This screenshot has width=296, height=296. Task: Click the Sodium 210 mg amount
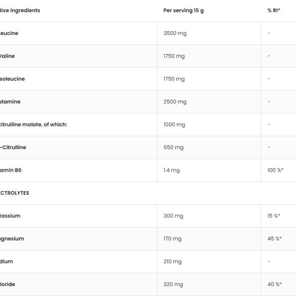coord(173,262)
